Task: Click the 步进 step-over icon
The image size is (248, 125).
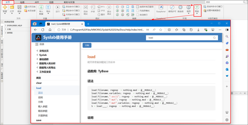Action: coord(93,7)
